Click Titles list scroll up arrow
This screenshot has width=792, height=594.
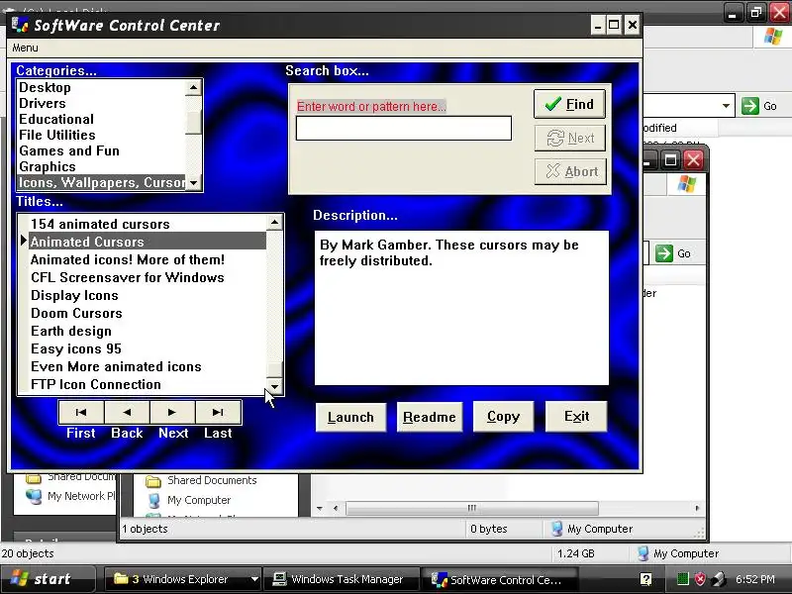(x=274, y=222)
